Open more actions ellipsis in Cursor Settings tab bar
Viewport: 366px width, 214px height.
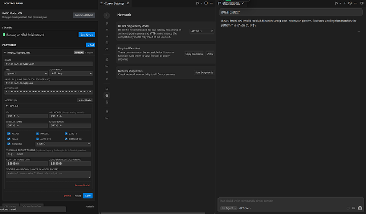[211, 3]
